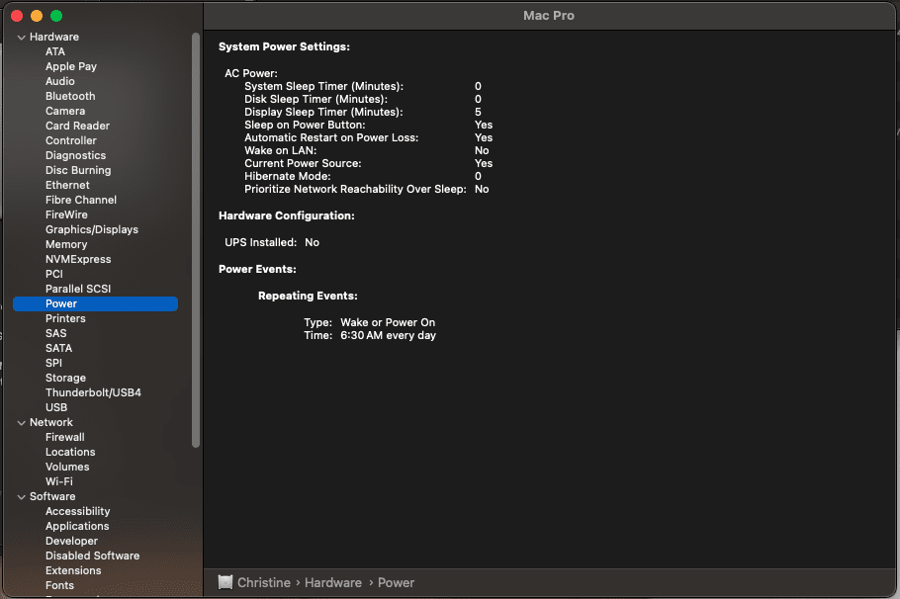The width and height of the screenshot is (900, 599).
Task: Select Wi-Fi under Network
Action: click(x=59, y=481)
